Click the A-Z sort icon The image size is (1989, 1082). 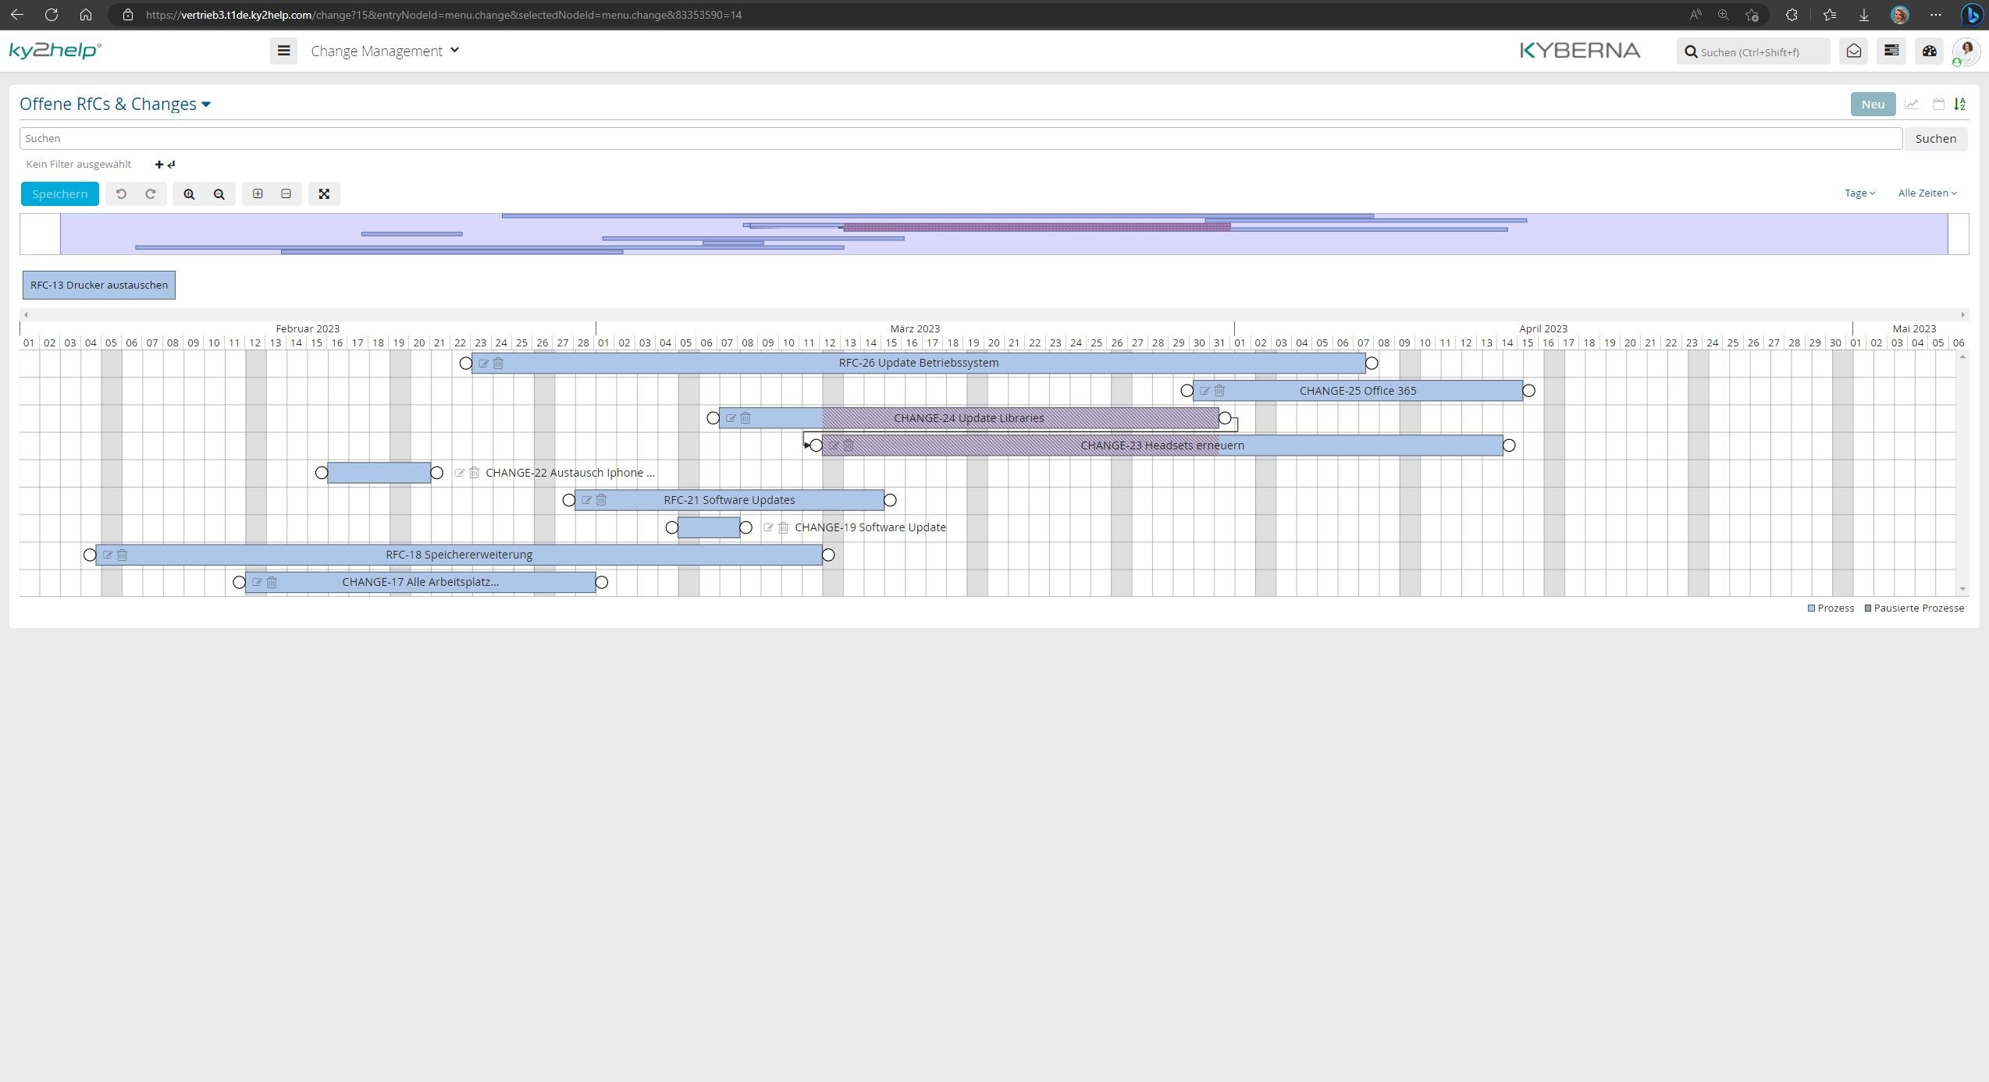tap(1959, 105)
